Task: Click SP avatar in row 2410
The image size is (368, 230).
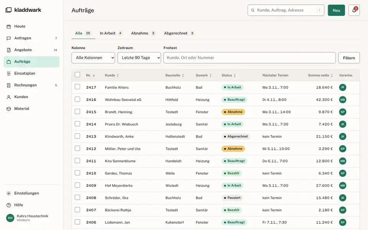Action: tap(342, 173)
